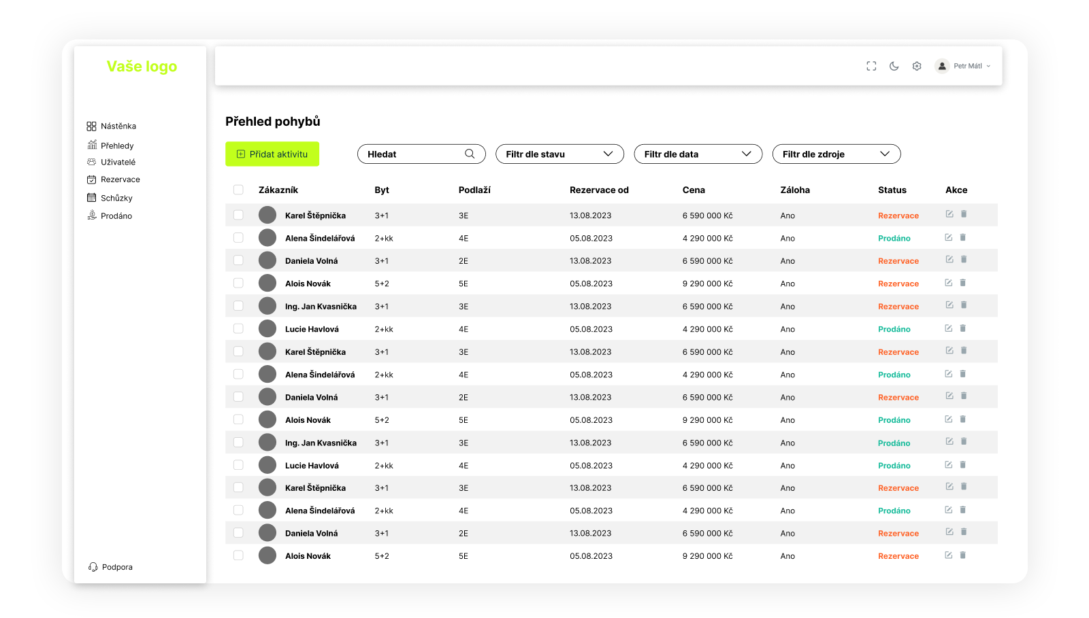Screen dimensions: 1089x618
Task: Edit the last Alois Novák row
Action: (949, 555)
